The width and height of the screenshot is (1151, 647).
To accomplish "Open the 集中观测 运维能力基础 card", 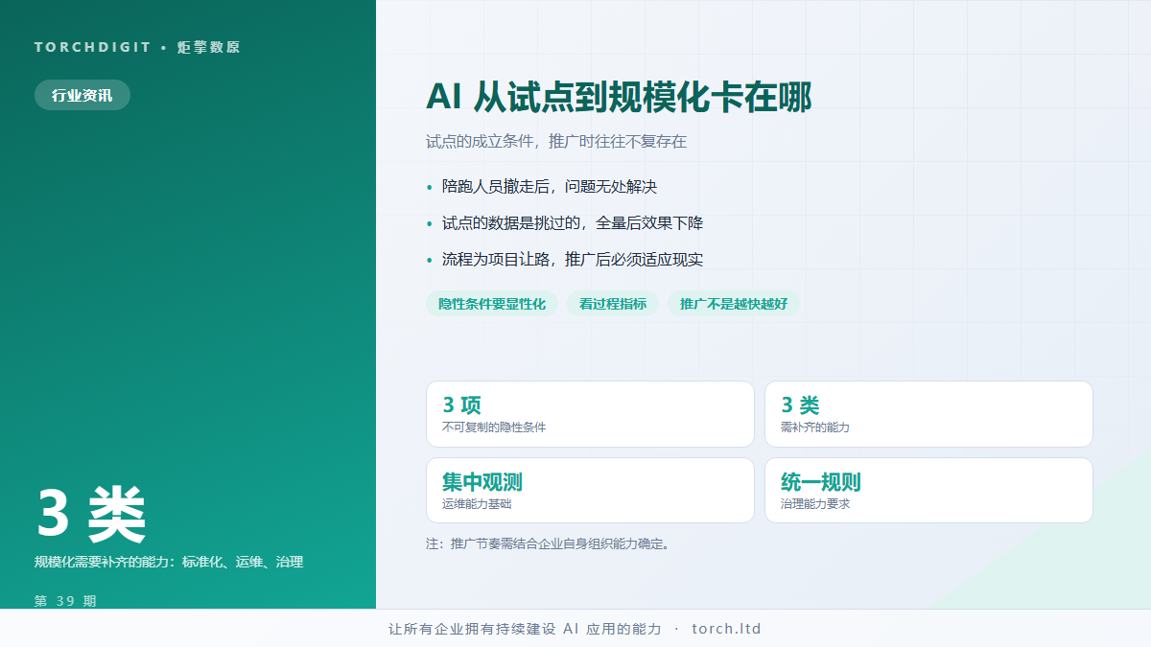I will (x=590, y=491).
